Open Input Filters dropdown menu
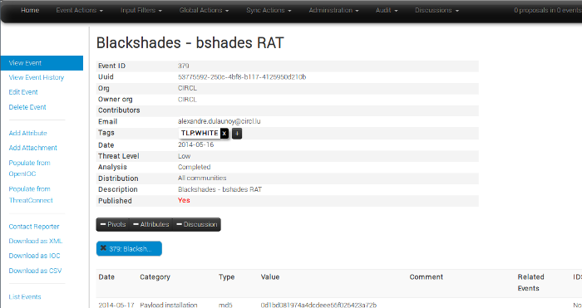582x308 pixels. (141, 11)
